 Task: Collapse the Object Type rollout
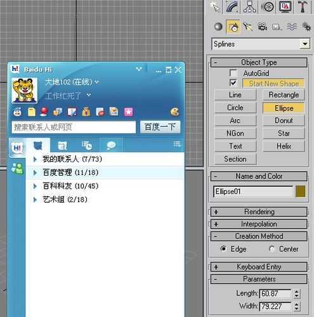tap(259, 63)
